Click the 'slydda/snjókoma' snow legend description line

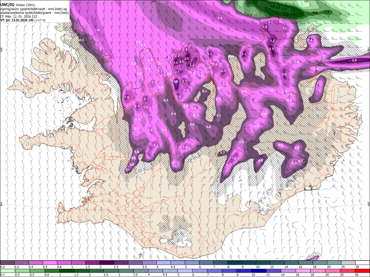34,13
